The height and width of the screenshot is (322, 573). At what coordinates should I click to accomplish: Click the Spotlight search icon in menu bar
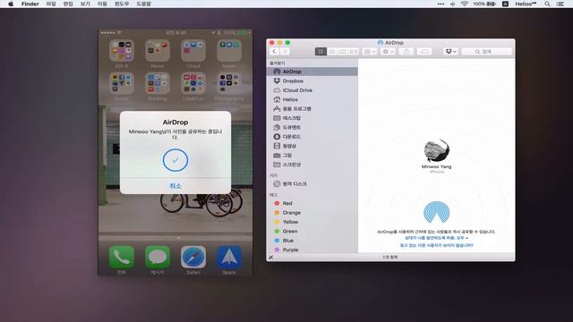547,4
